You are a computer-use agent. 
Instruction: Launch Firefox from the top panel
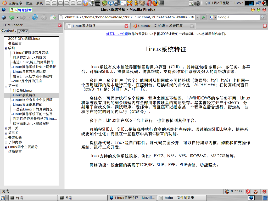point(155,3)
